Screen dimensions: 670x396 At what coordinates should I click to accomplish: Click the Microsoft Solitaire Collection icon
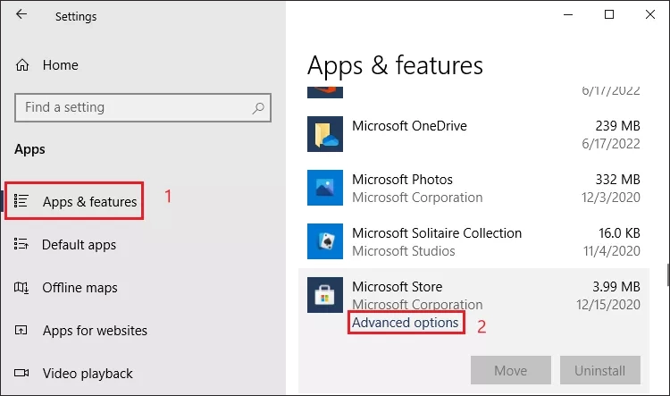[325, 241]
